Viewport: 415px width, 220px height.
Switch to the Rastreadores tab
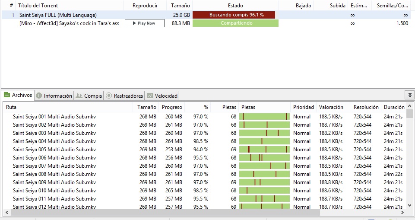tap(124, 96)
